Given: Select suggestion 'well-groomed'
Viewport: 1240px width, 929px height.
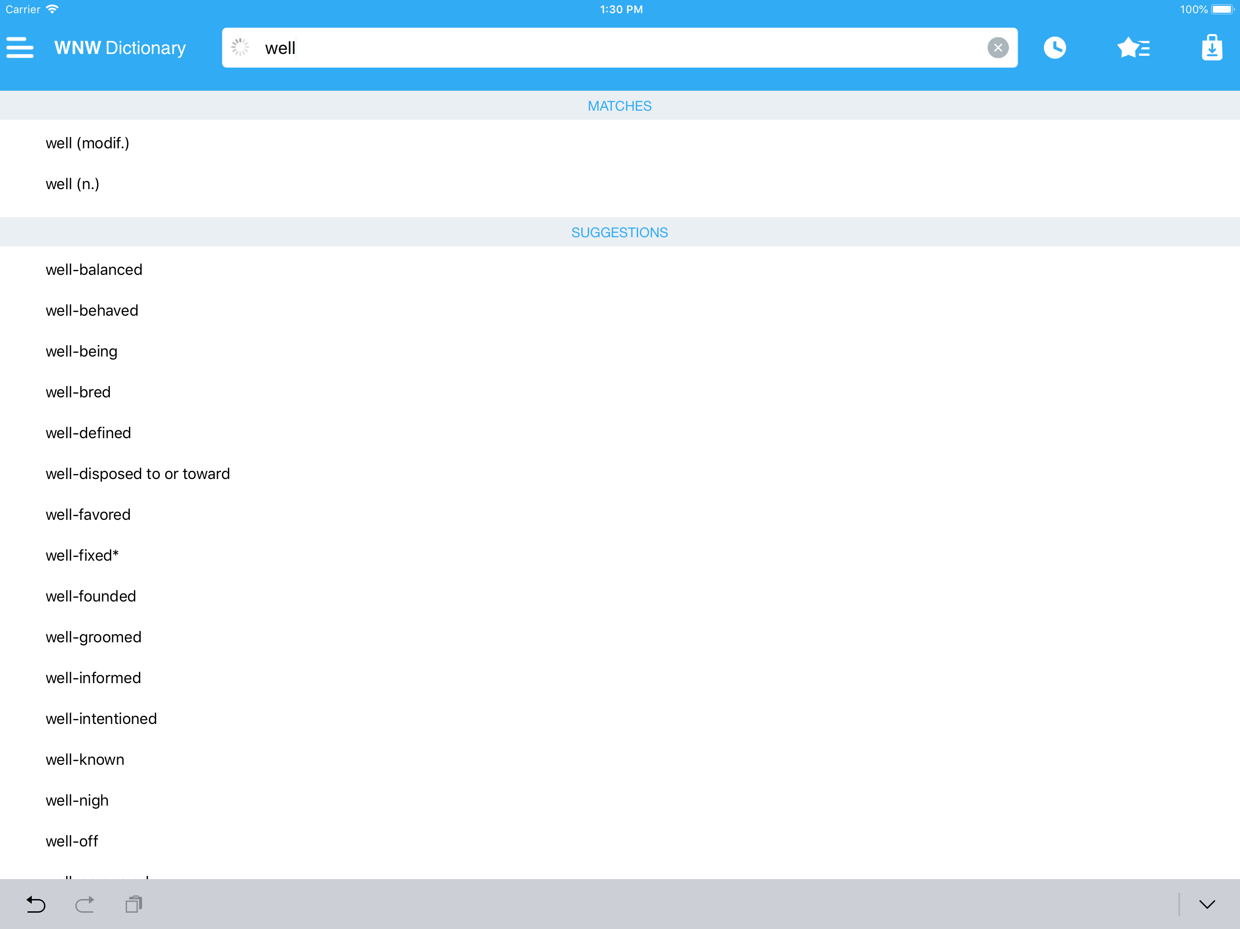Looking at the screenshot, I should (620, 638).
